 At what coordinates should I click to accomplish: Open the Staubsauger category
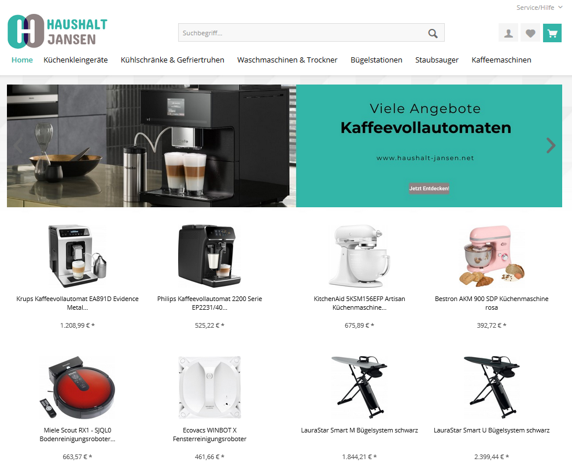[437, 60]
